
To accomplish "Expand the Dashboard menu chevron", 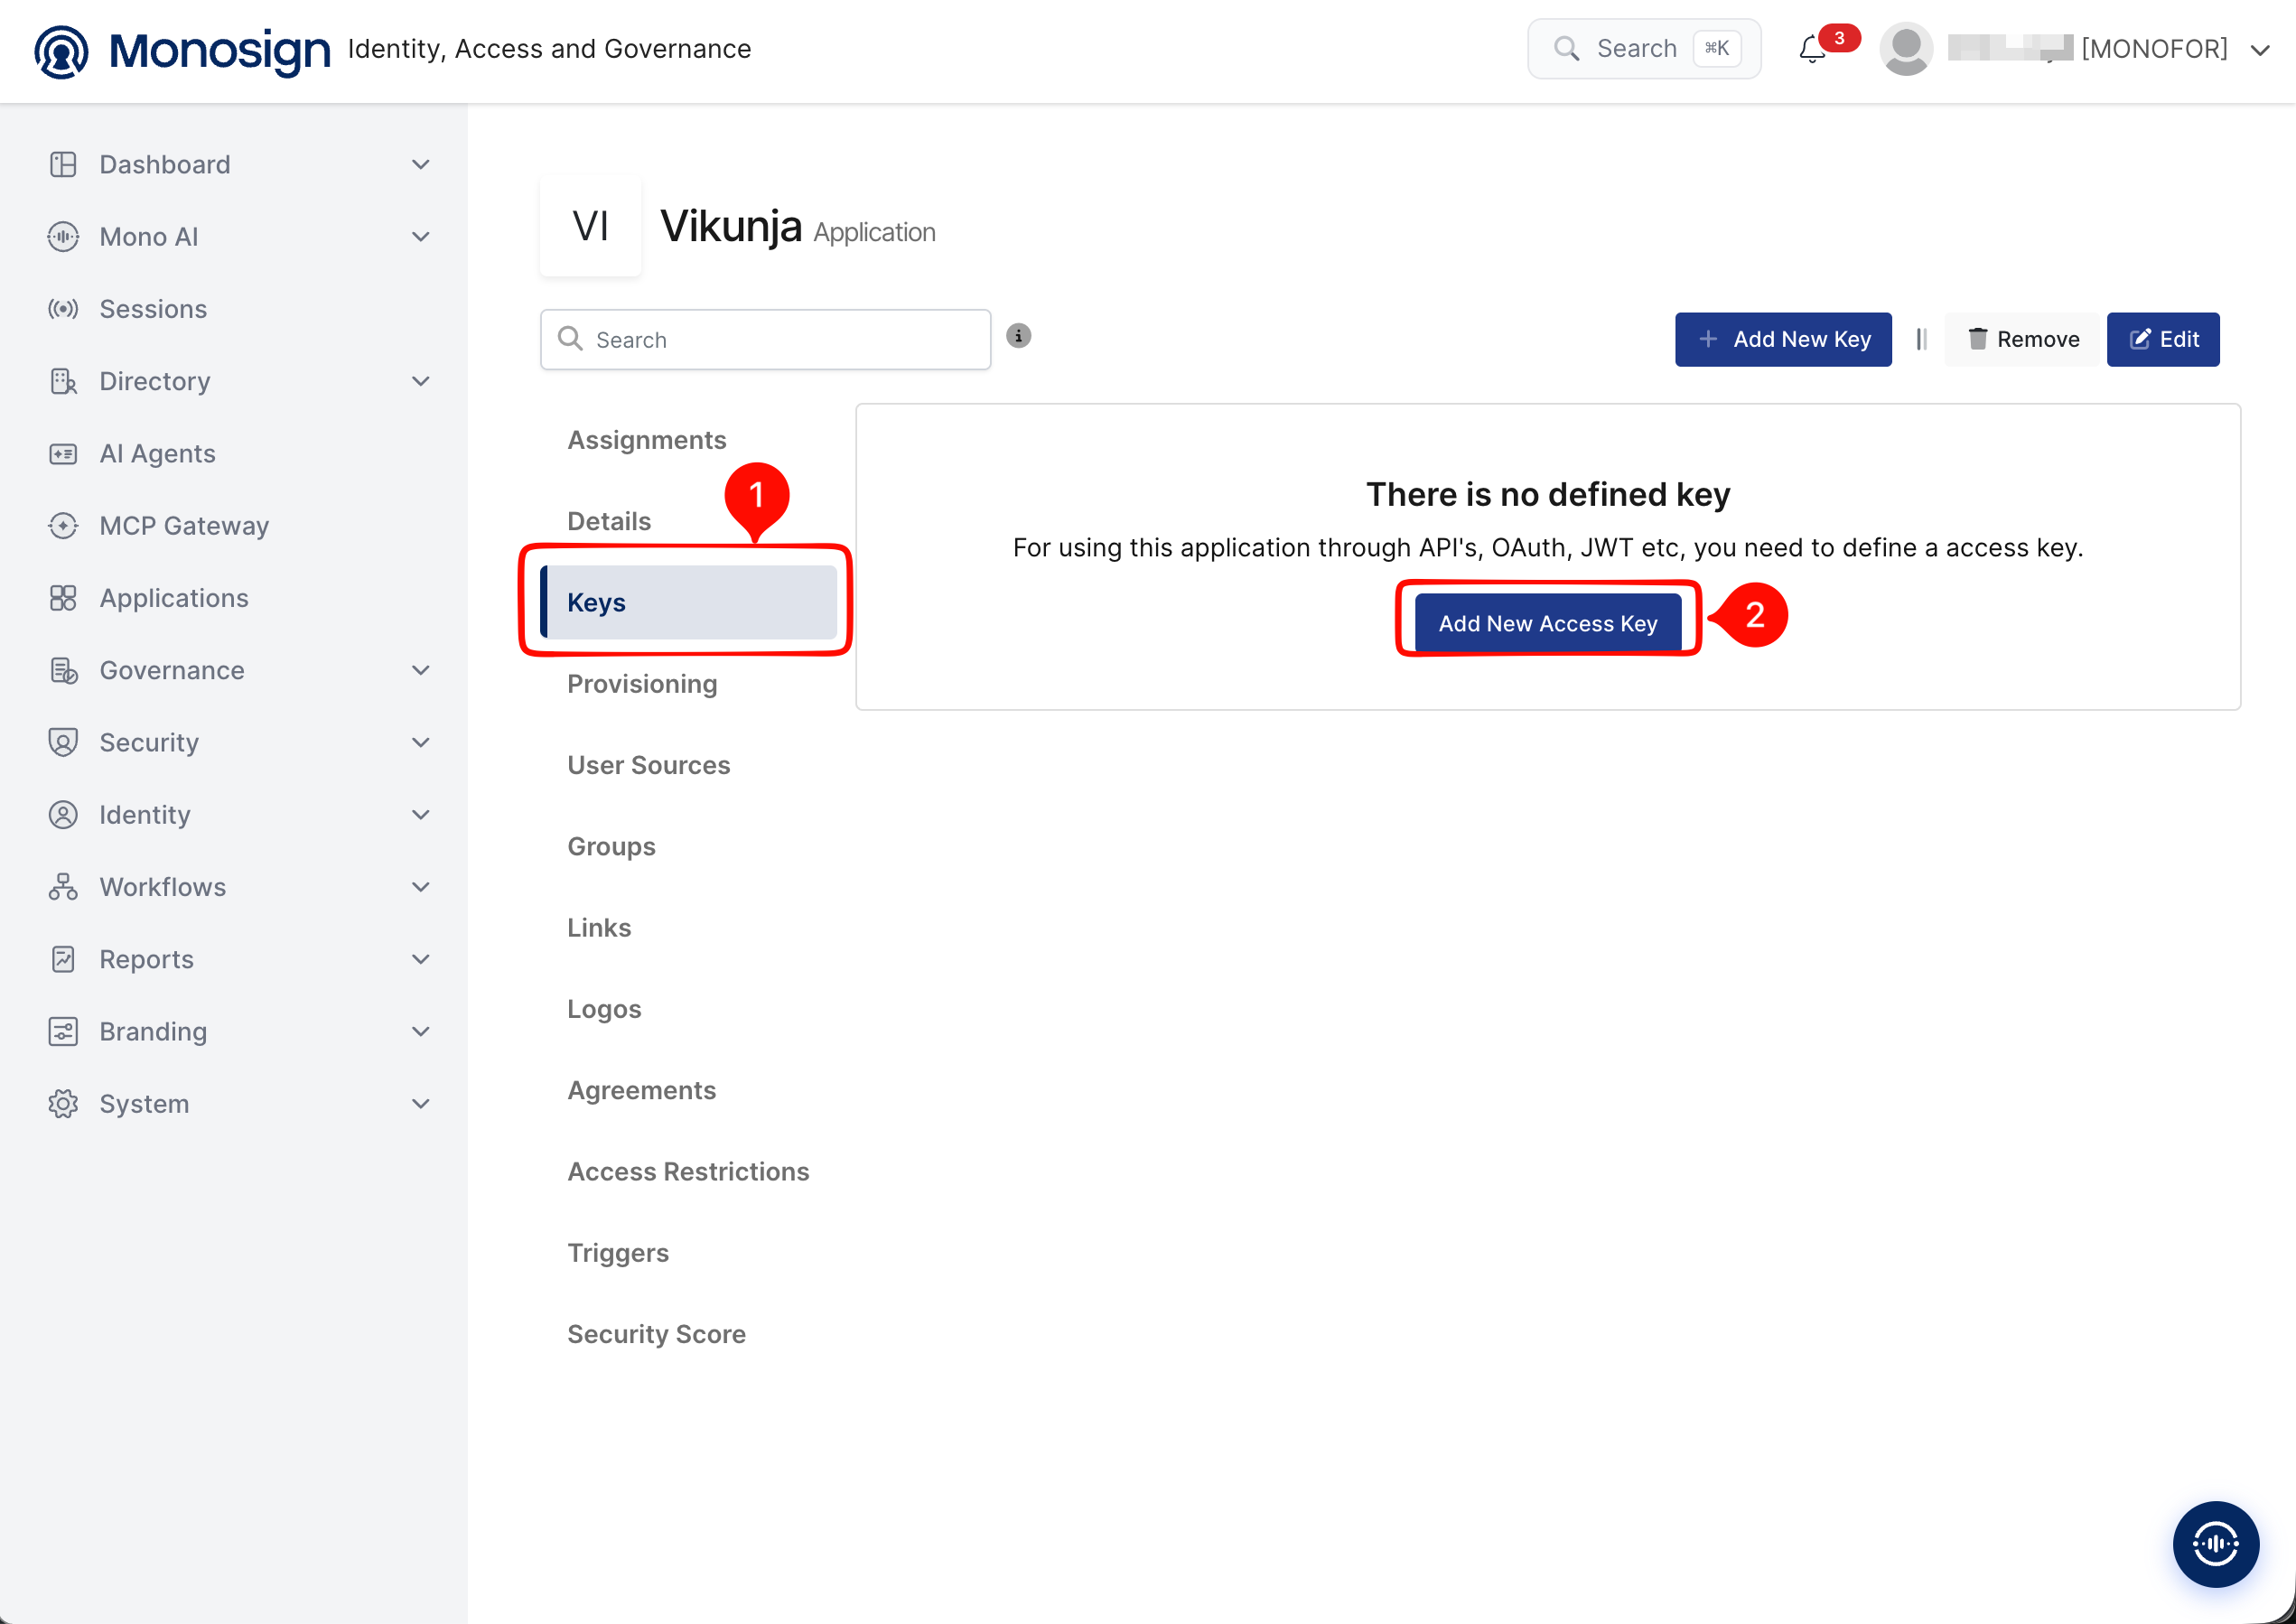I will tap(421, 164).
